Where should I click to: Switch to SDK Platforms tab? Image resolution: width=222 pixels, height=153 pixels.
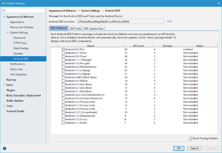pyautogui.click(x=59, y=28)
